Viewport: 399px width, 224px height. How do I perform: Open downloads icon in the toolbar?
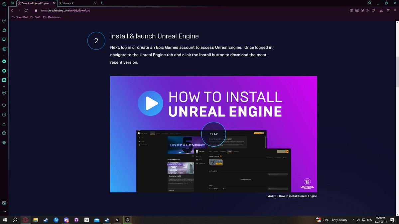pyautogui.click(x=381, y=10)
